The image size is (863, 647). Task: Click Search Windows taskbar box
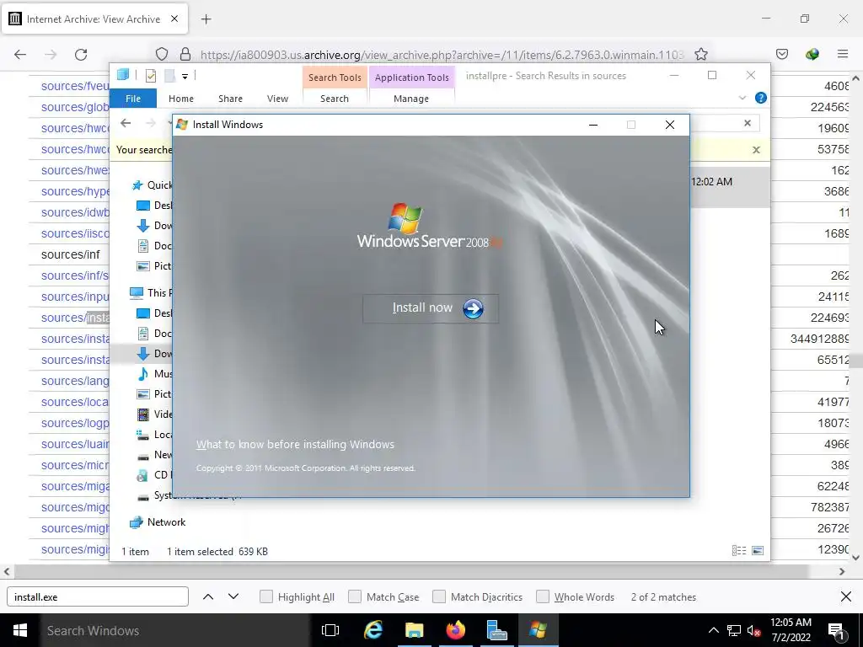(175, 630)
